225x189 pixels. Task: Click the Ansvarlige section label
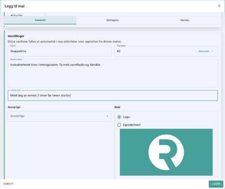14,107
